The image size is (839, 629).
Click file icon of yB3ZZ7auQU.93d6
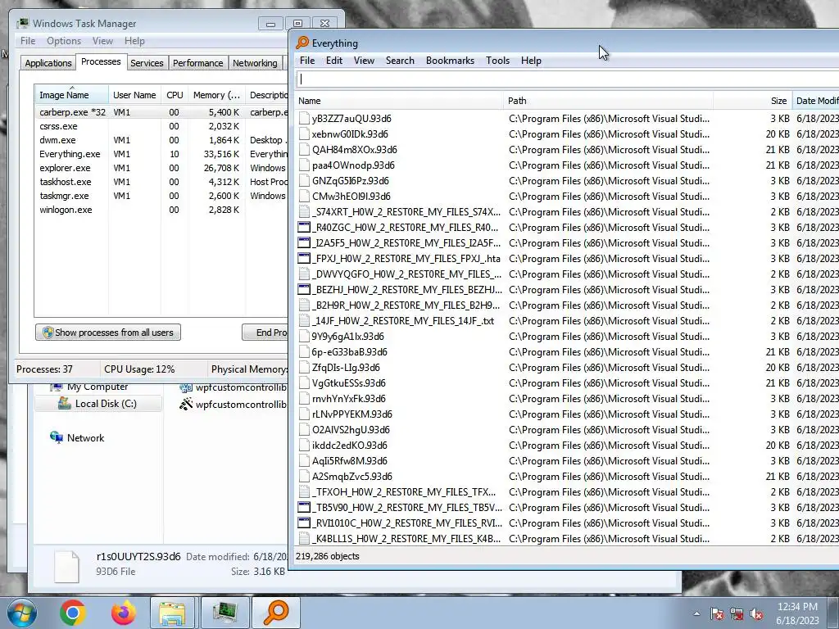(x=304, y=118)
